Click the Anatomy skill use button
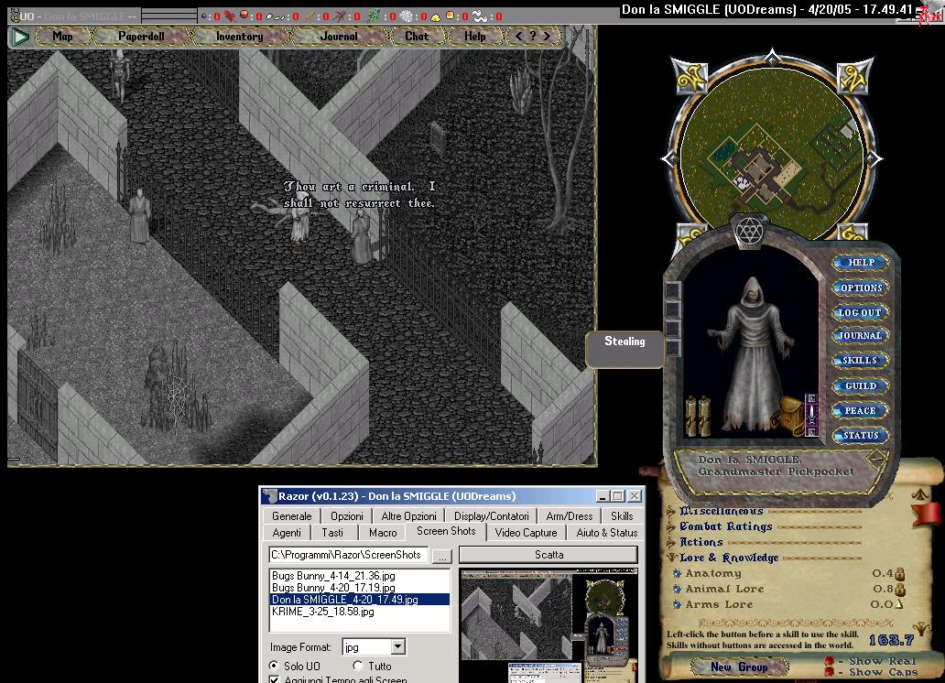 (677, 573)
